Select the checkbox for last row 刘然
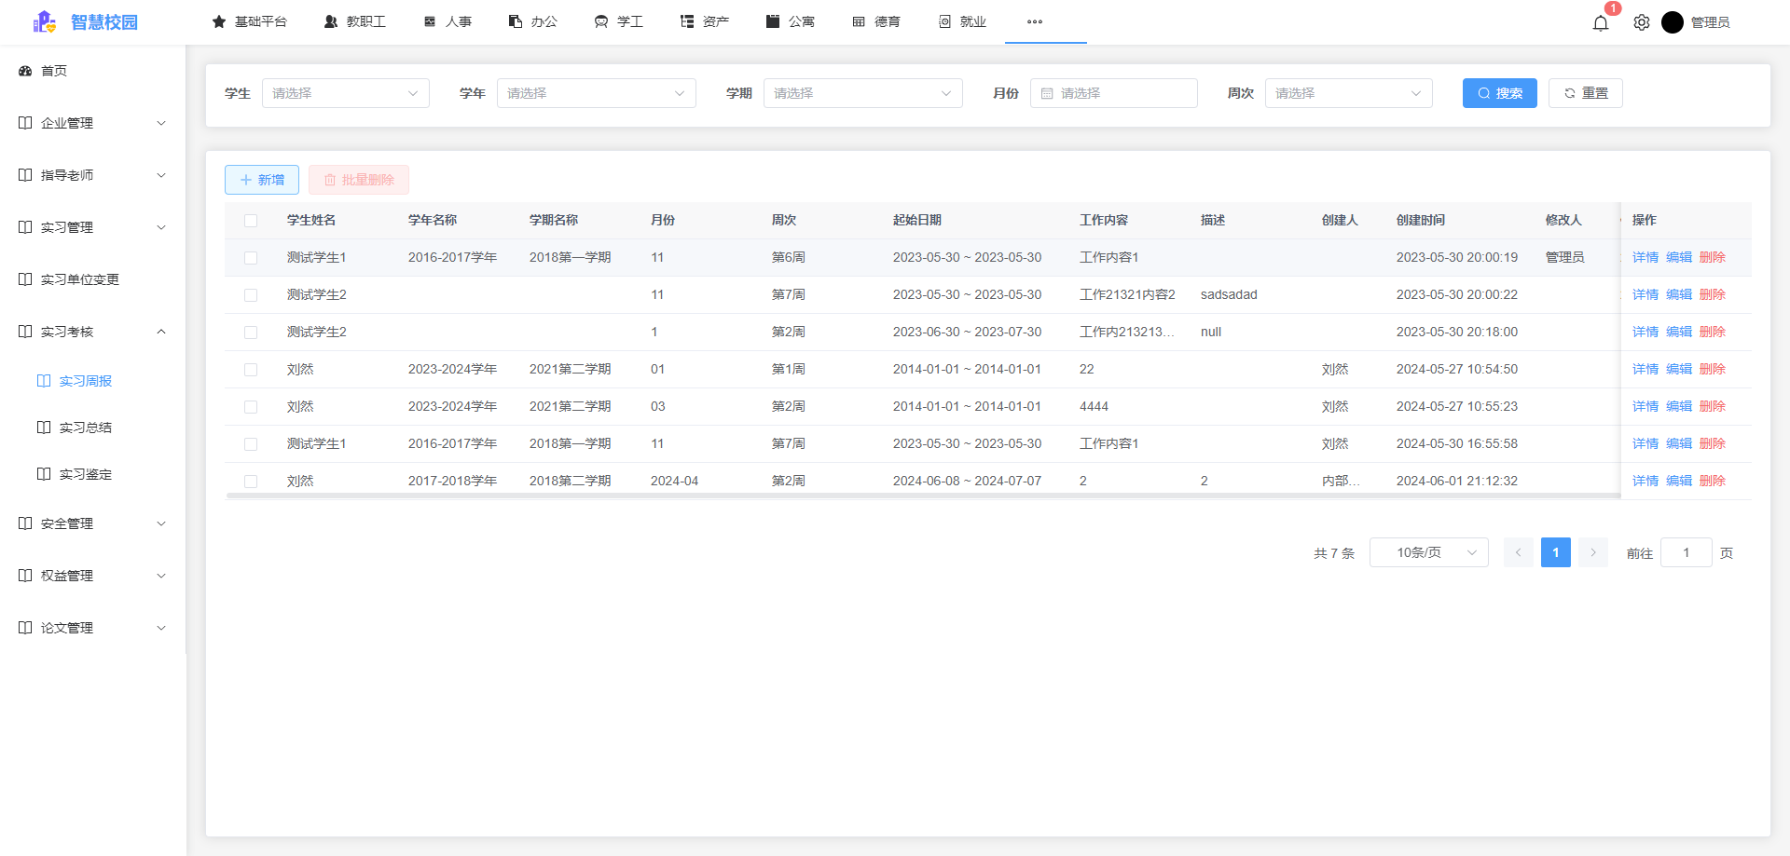The image size is (1790, 856). pos(251,482)
